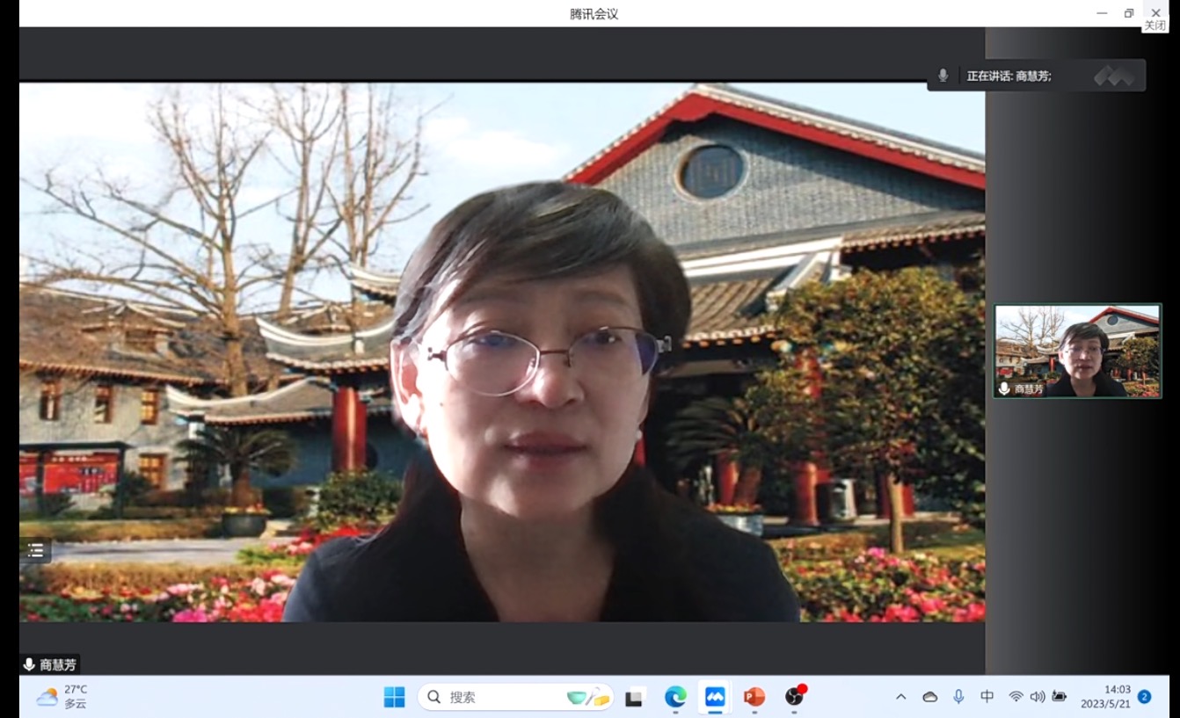Switch to OBS Studio from the taskbar
Screen dimensions: 1180x718
(x=795, y=697)
